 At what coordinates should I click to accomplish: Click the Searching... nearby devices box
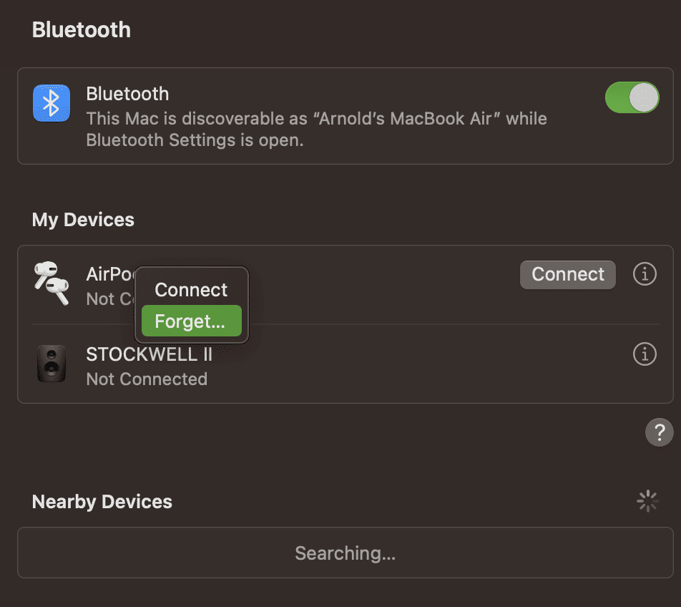click(x=345, y=553)
